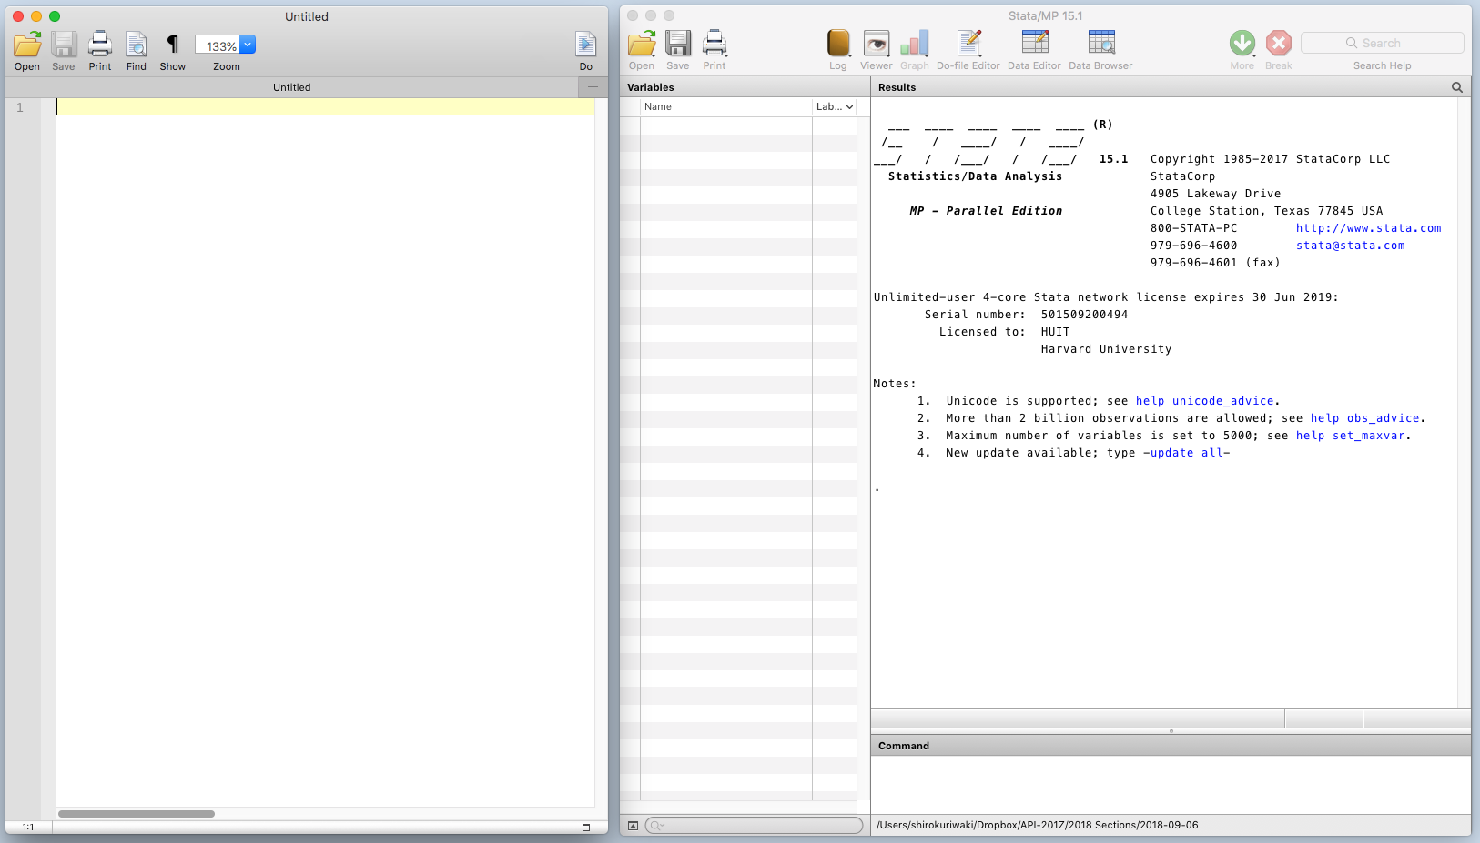The width and height of the screenshot is (1480, 843).
Task: Toggle Show invisible characters paragraph icon
Action: pos(172,45)
